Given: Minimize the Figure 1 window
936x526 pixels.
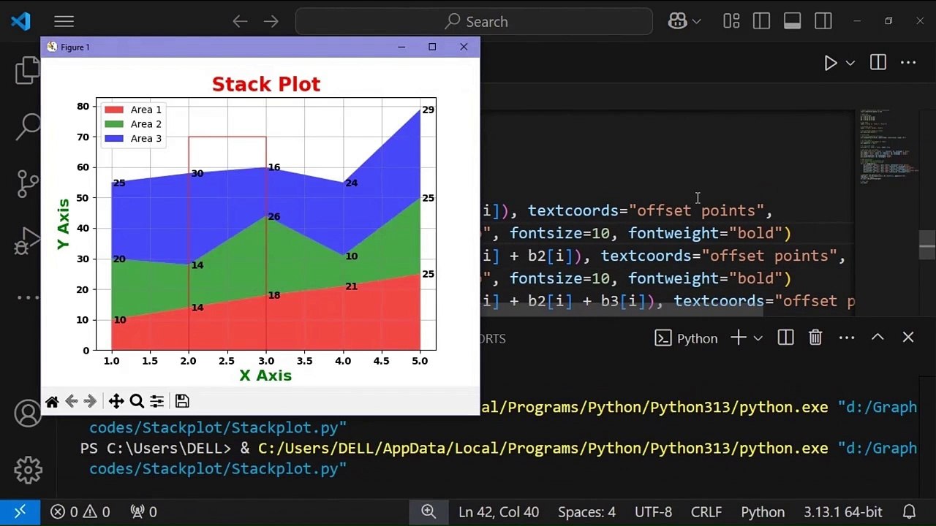Looking at the screenshot, I should pyautogui.click(x=401, y=47).
